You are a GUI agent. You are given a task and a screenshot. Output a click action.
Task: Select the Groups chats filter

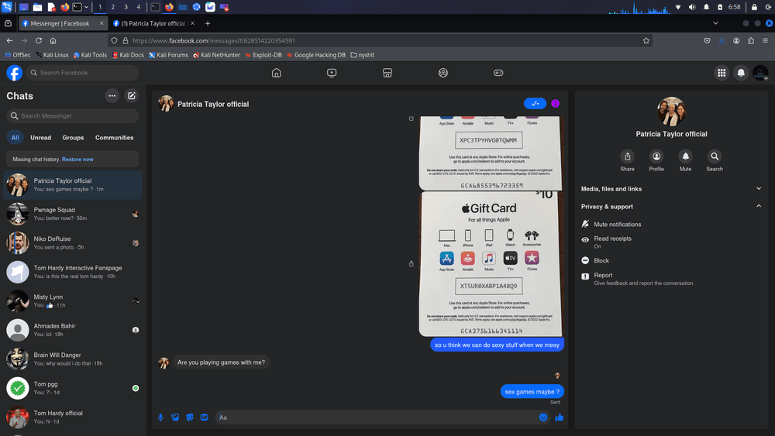click(73, 138)
